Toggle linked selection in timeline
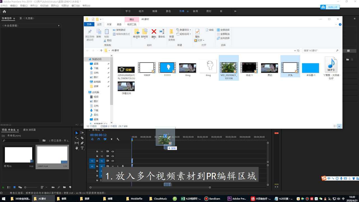The image size is (359, 202). pos(105,139)
